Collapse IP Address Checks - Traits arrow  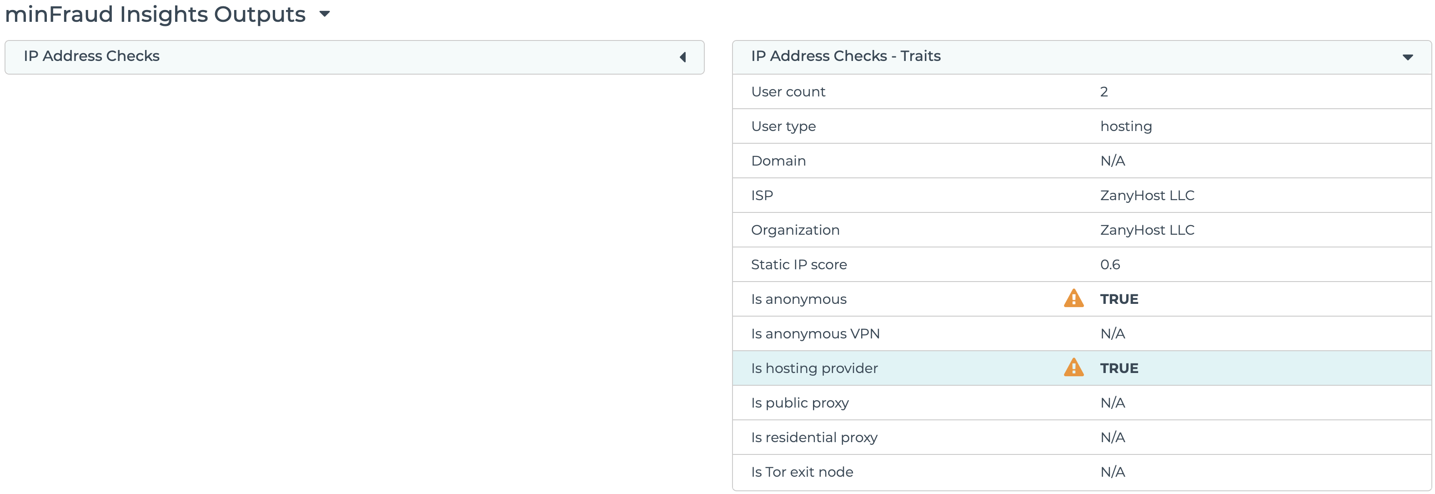(1407, 57)
